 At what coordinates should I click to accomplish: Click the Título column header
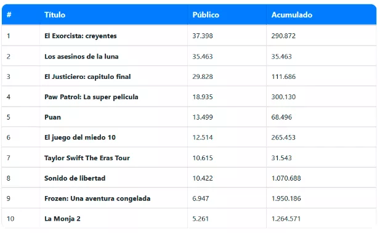pos(55,15)
